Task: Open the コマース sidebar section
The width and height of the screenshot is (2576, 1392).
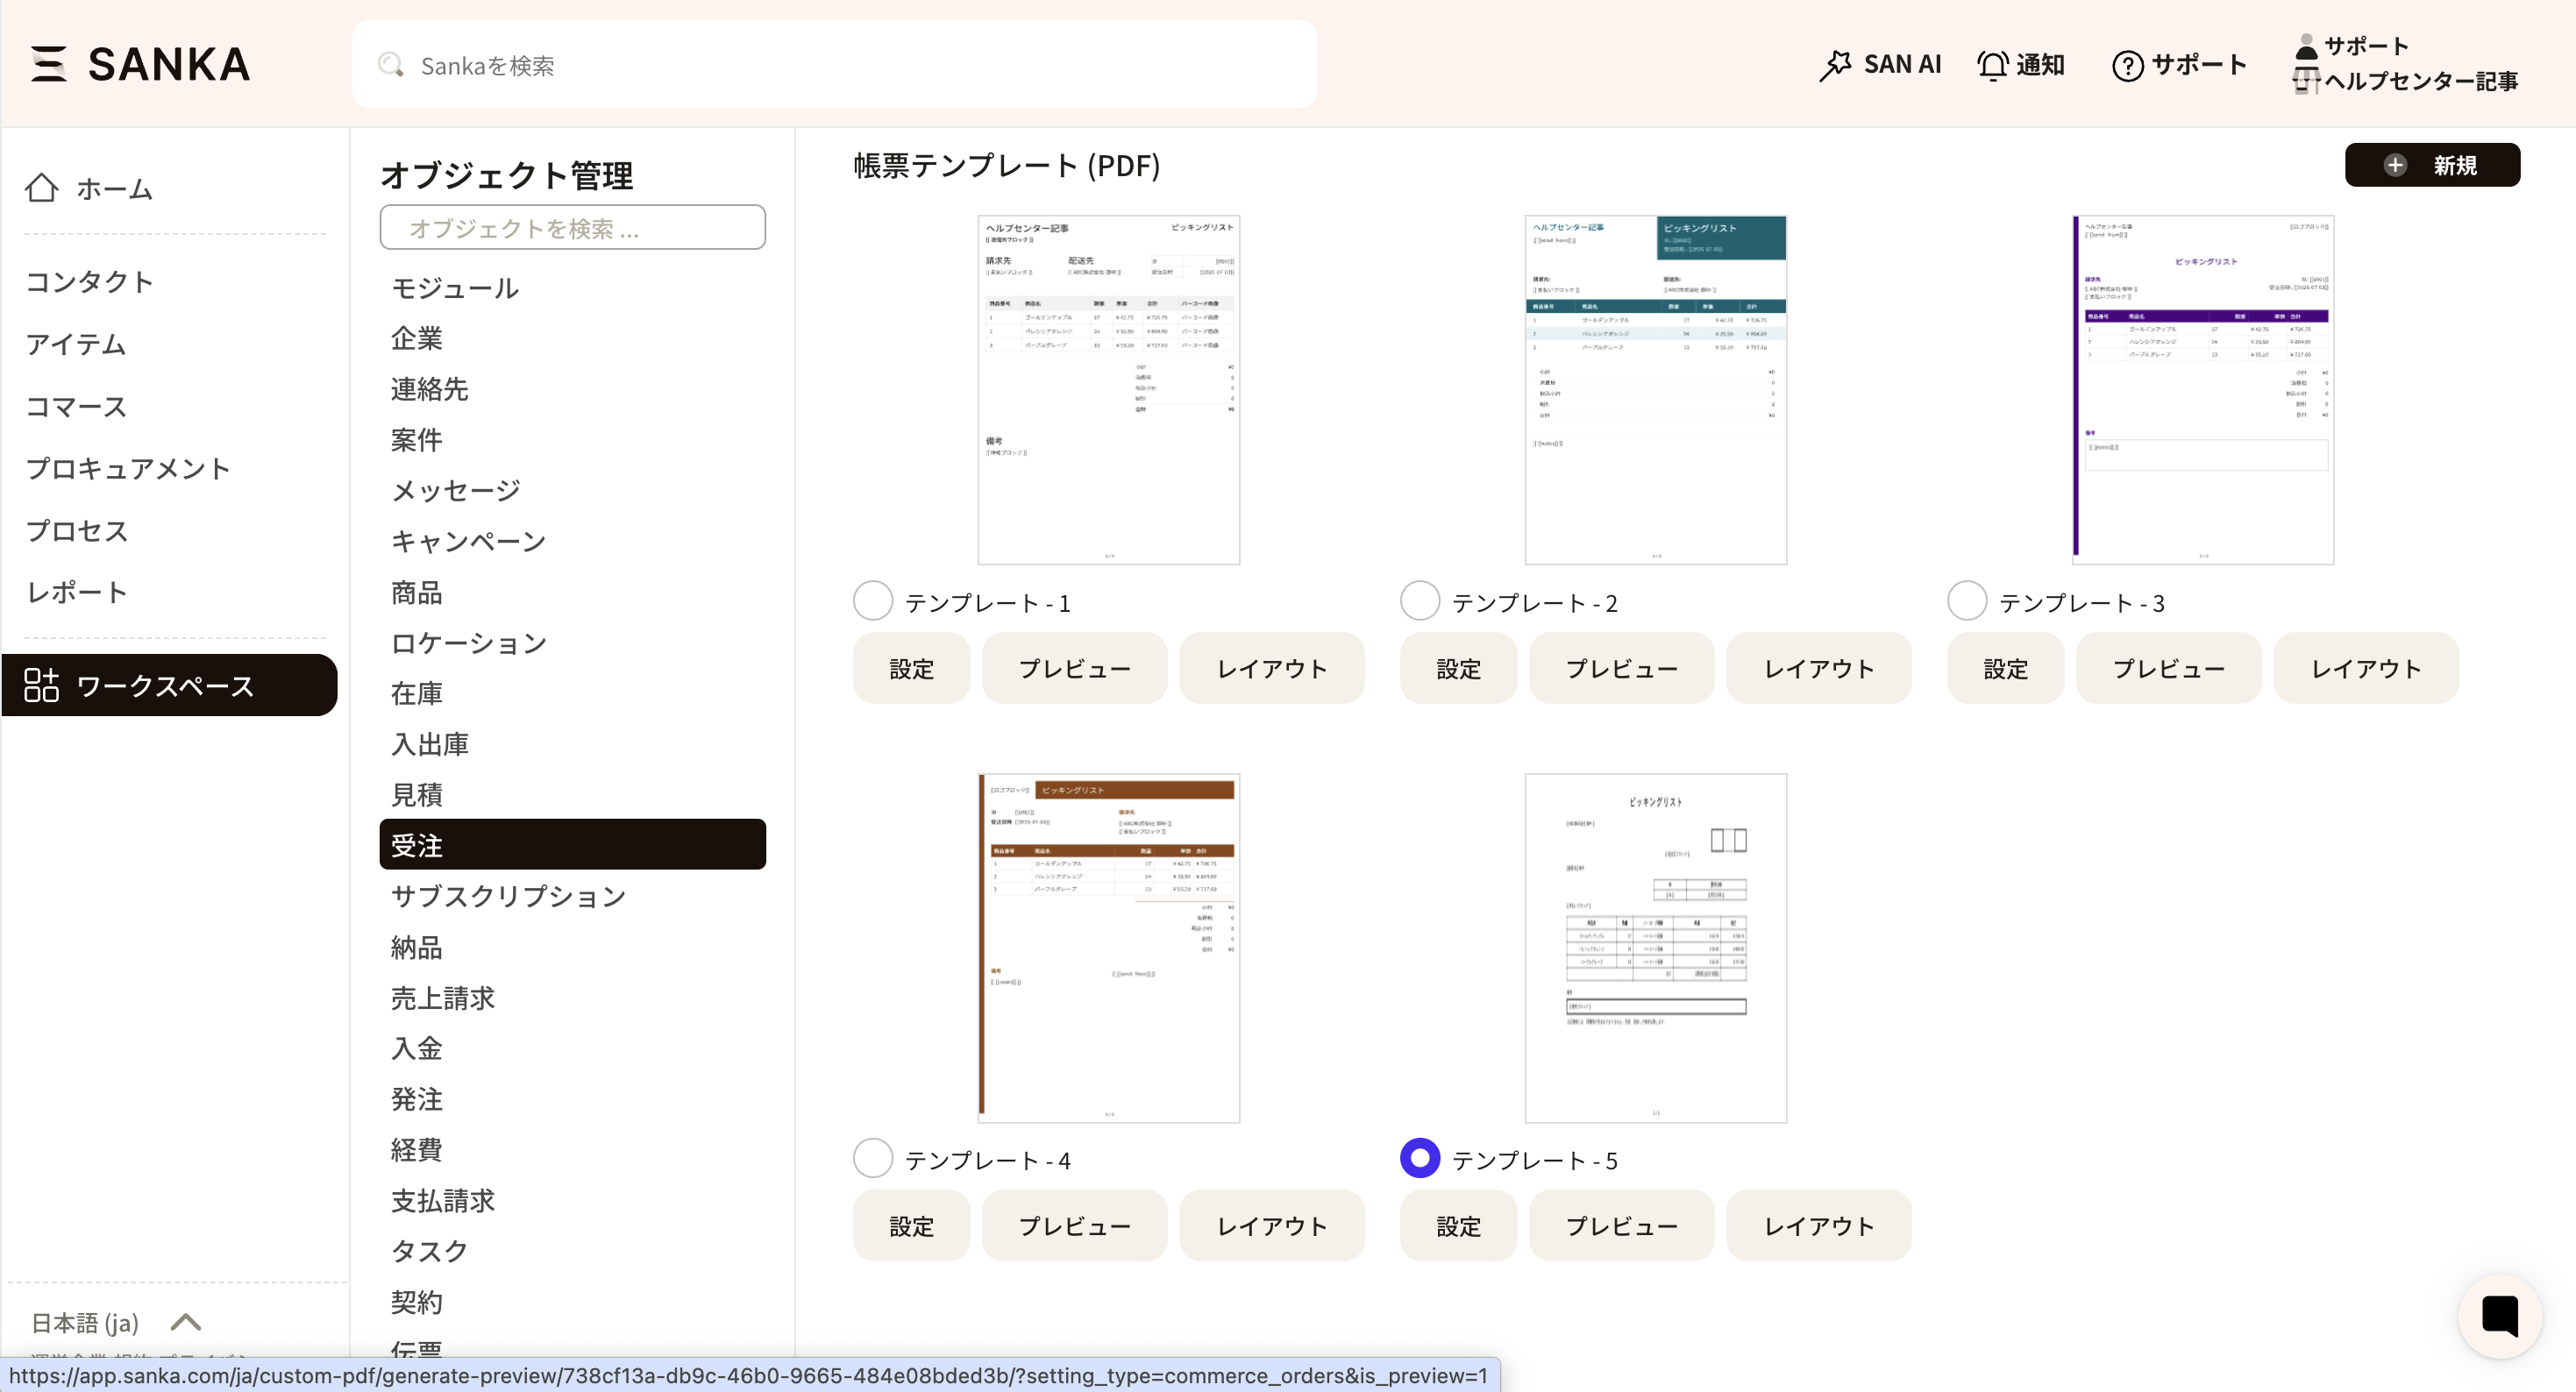Action: tap(76, 407)
